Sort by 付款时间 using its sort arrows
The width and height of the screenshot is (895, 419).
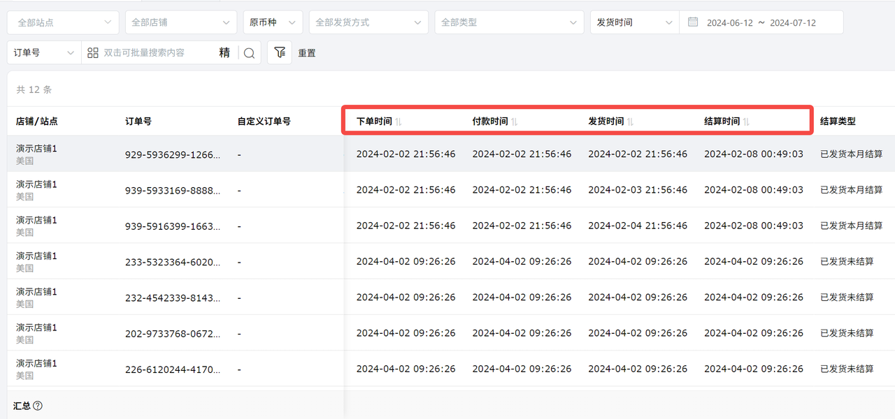tap(515, 122)
